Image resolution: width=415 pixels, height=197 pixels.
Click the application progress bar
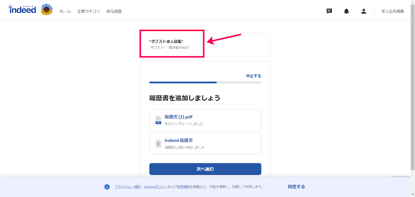[x=205, y=82]
